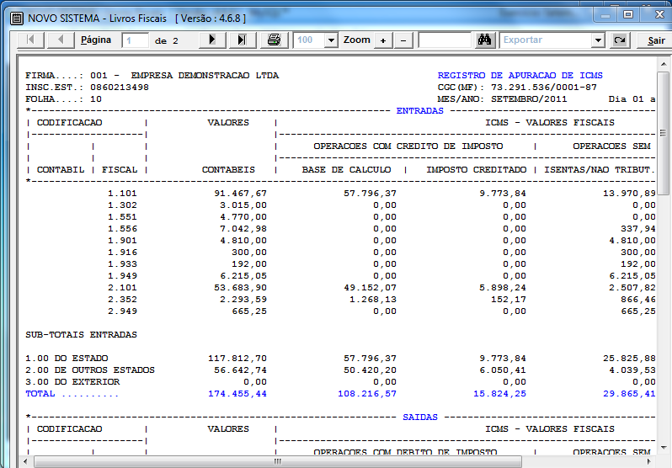Run export with the arrow icon button
Image resolution: width=672 pixels, height=468 pixels.
[620, 40]
